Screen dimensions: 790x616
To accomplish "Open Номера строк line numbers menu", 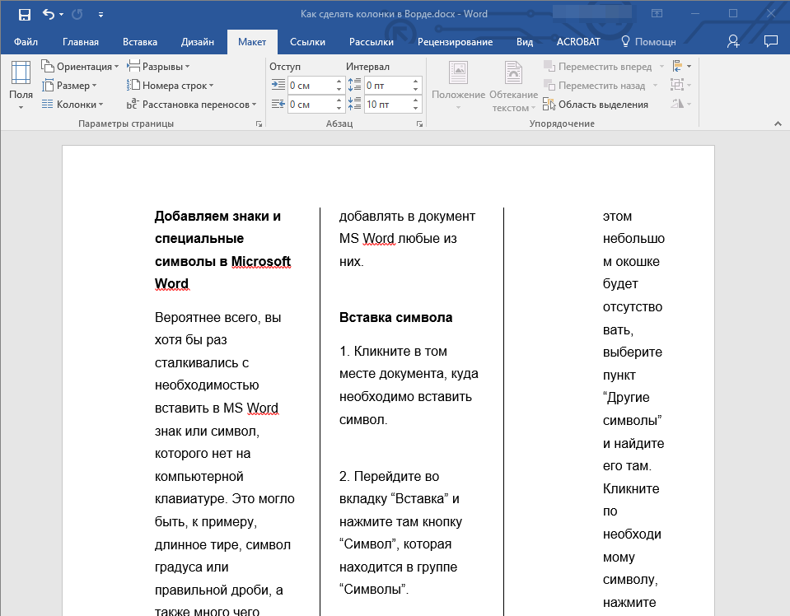I will pyautogui.click(x=172, y=86).
